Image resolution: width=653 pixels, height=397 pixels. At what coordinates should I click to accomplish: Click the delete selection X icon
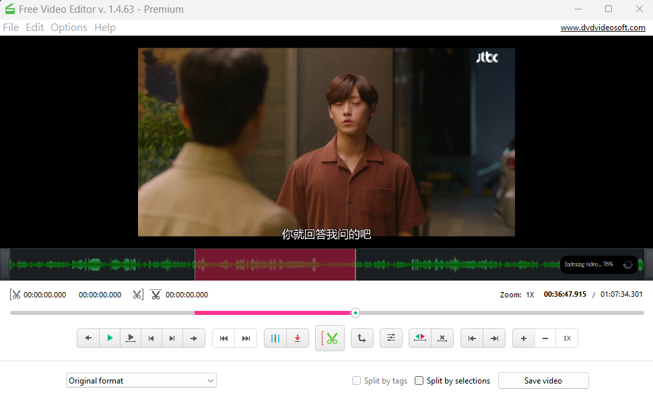coord(442,338)
